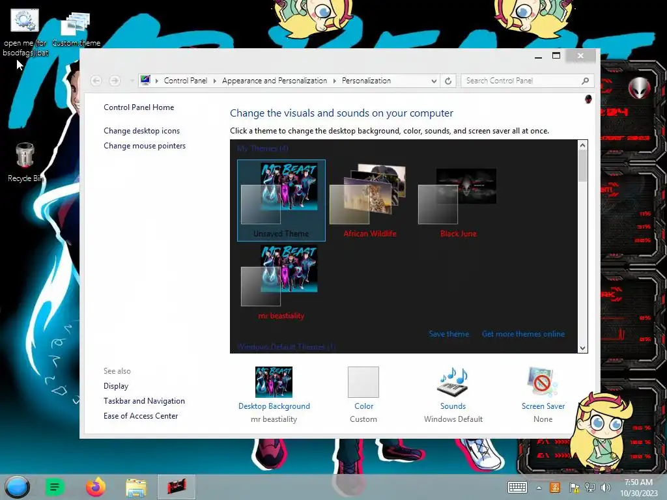This screenshot has width=667, height=500.
Task: Click the Screen Saver link text
Action: click(543, 406)
